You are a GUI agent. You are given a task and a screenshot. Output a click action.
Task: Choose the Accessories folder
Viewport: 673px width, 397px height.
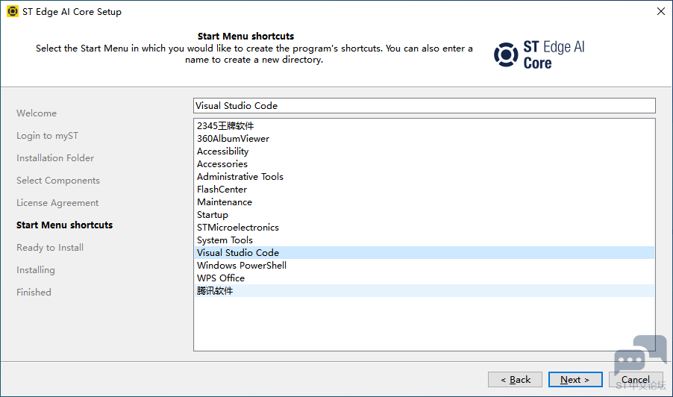[x=424, y=164]
